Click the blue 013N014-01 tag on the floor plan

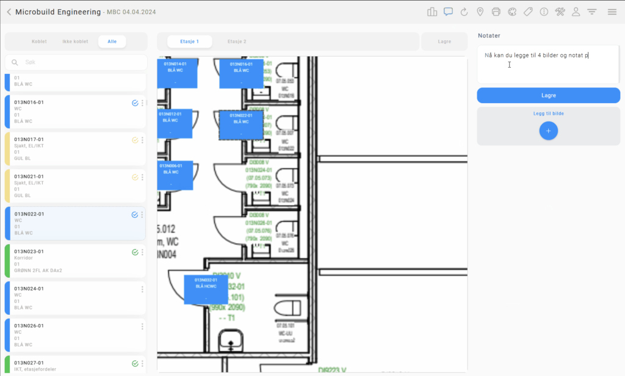click(x=177, y=73)
